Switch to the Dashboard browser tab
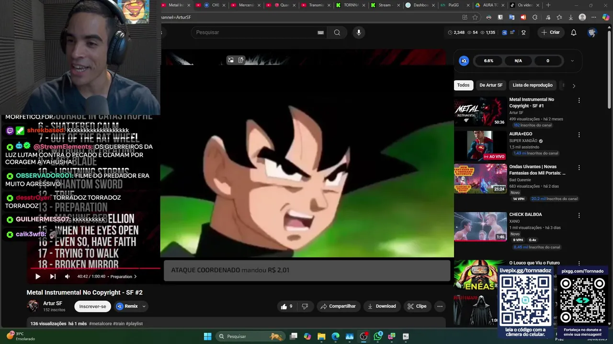 click(420, 5)
